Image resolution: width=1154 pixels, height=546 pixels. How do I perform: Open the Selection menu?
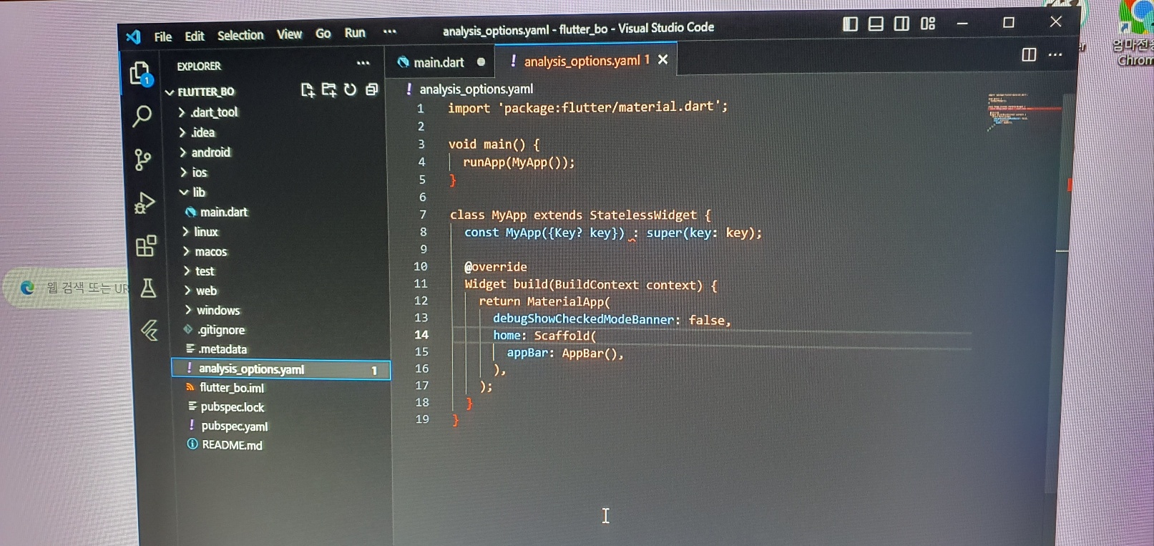click(240, 35)
